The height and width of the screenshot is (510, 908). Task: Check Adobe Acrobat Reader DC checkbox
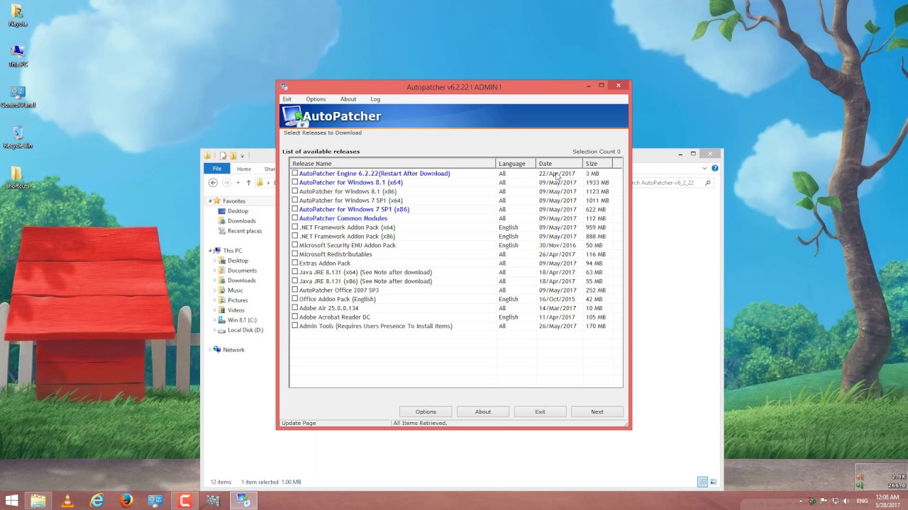tap(295, 317)
